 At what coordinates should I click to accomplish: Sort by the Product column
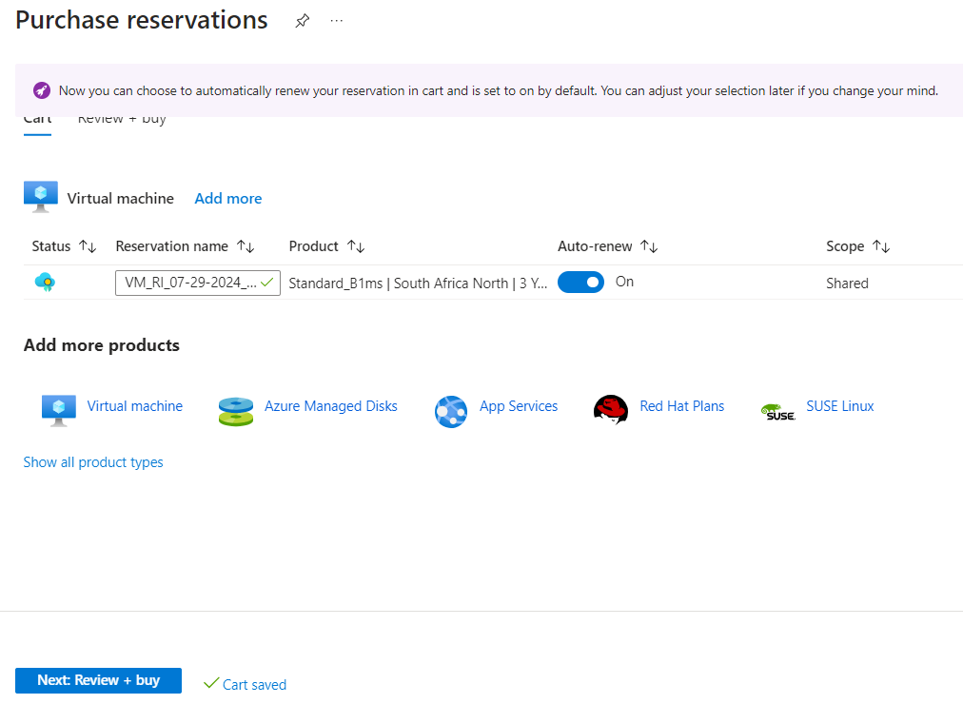click(x=357, y=245)
